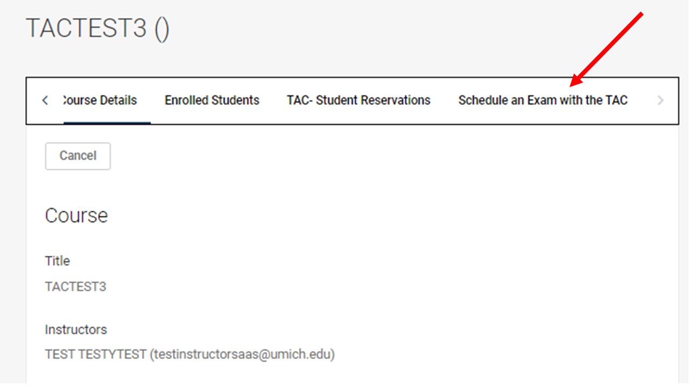The image size is (689, 387).
Task: Switch to the Enrolled Students tab
Action: click(212, 100)
